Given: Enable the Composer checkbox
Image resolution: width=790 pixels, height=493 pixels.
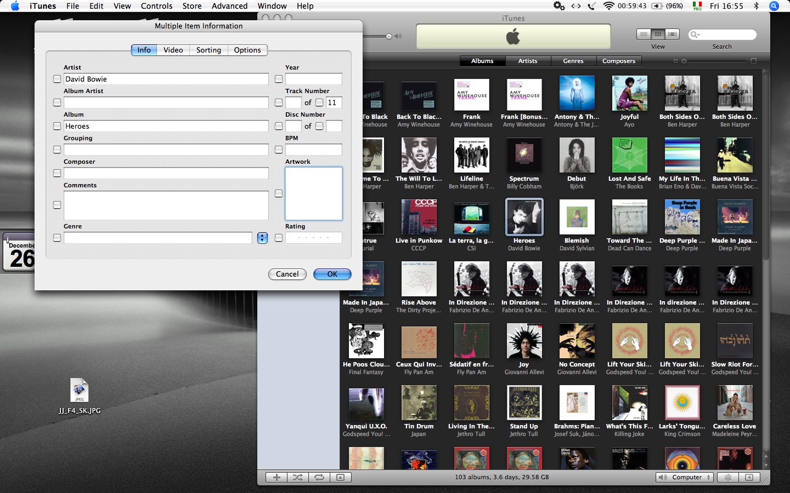Looking at the screenshot, I should click(57, 173).
